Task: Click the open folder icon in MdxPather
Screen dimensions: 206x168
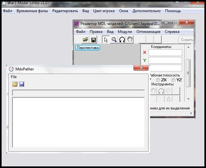Action: click(15, 84)
